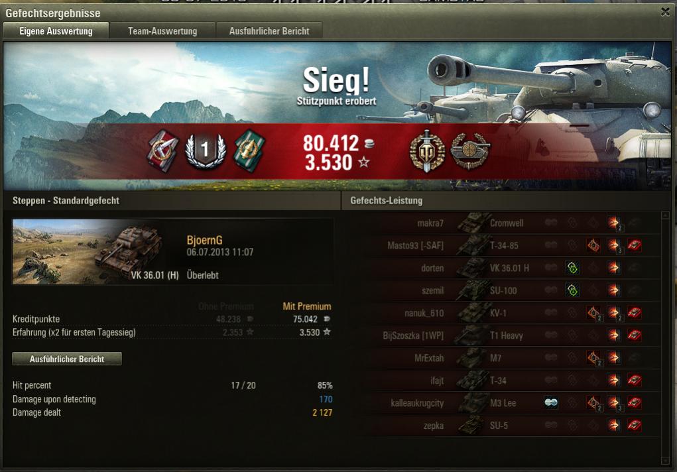Switch to the Team-Auswertung tab
Screen dimensions: 677x472
pos(162,30)
